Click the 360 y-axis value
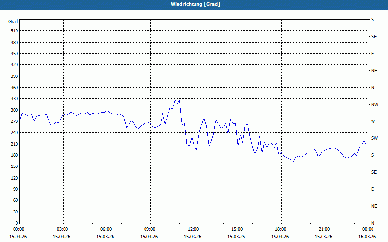This screenshot has width=388, height=242. pos(15,88)
